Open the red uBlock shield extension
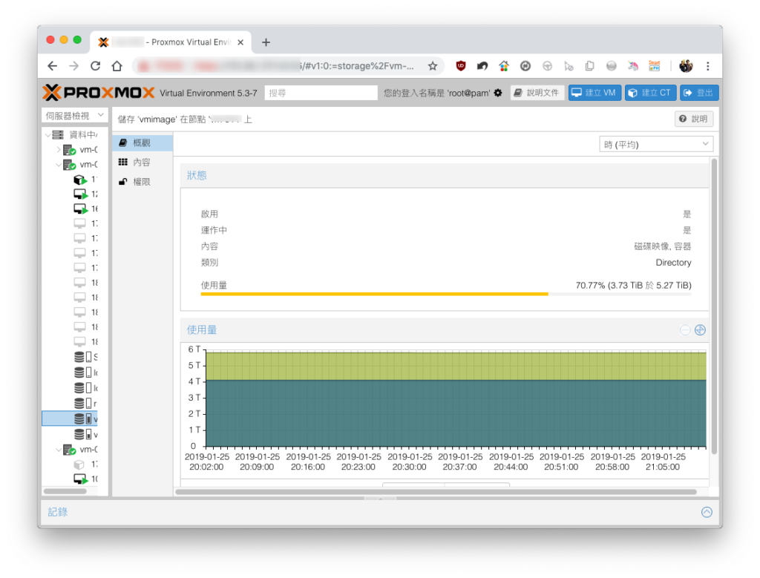The width and height of the screenshot is (760, 578). [461, 66]
